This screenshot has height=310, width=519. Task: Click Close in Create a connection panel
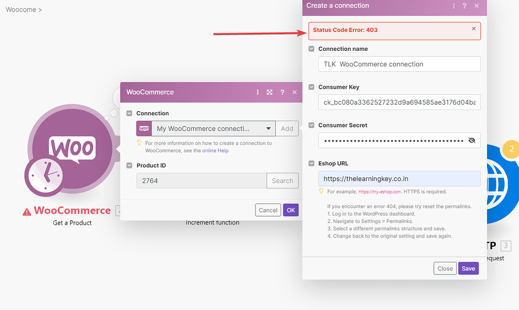[x=445, y=268]
